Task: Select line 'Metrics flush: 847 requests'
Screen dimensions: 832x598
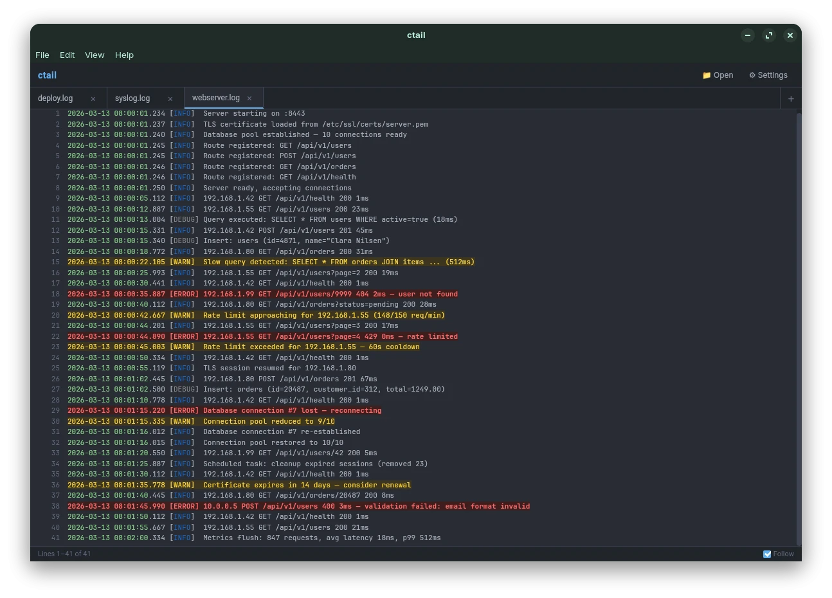Action: pyautogui.click(x=413, y=538)
